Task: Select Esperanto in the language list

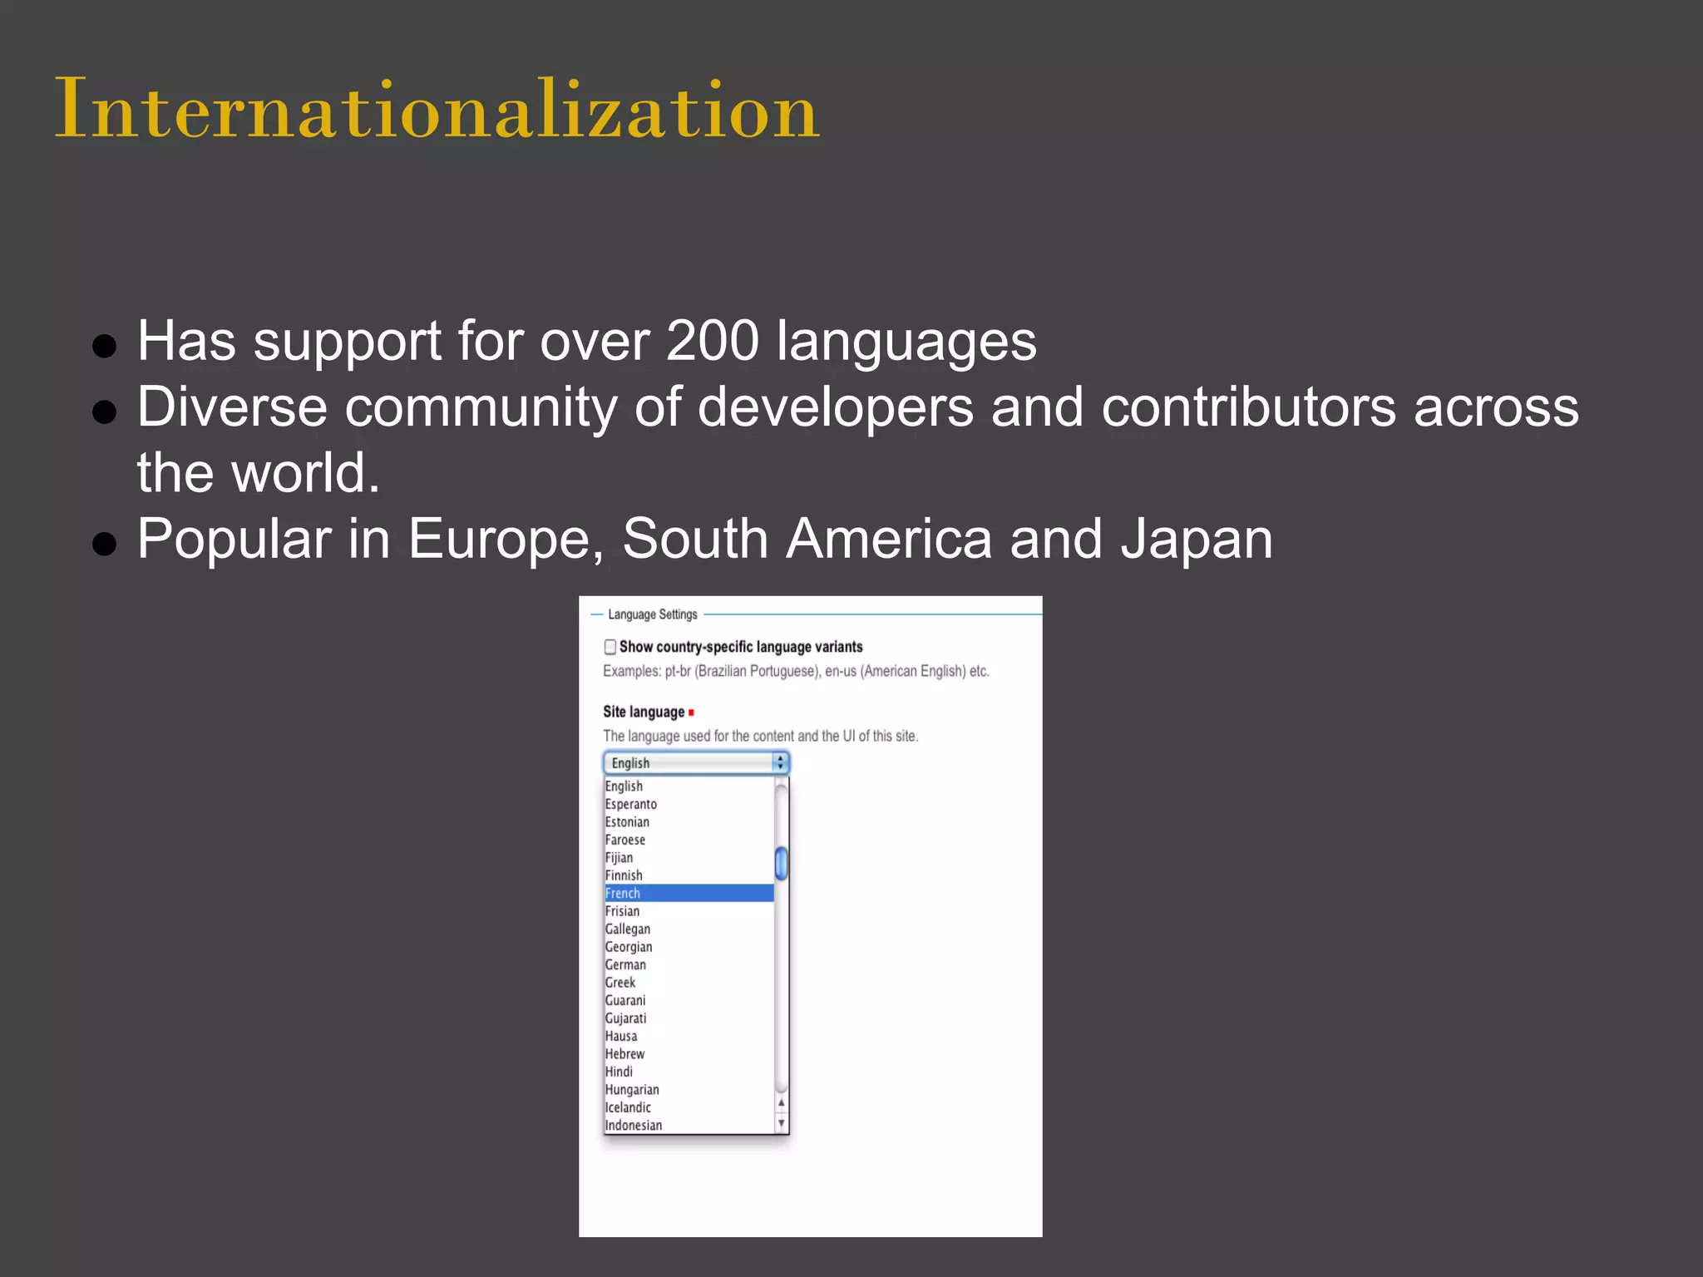Action: (x=689, y=804)
